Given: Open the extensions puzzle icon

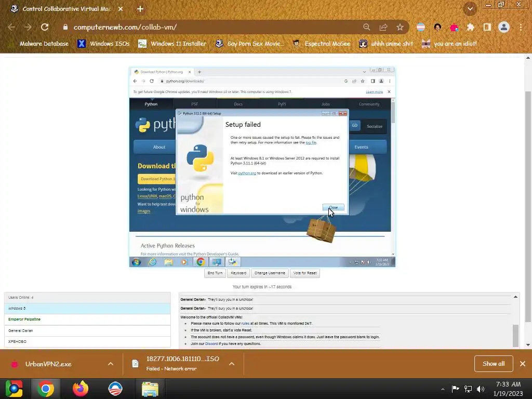Looking at the screenshot, I should pos(470,27).
